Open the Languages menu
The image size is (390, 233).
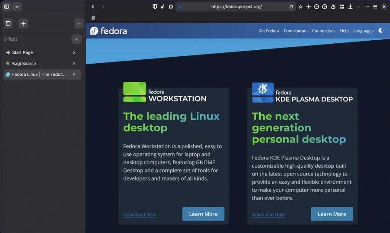[x=363, y=31]
